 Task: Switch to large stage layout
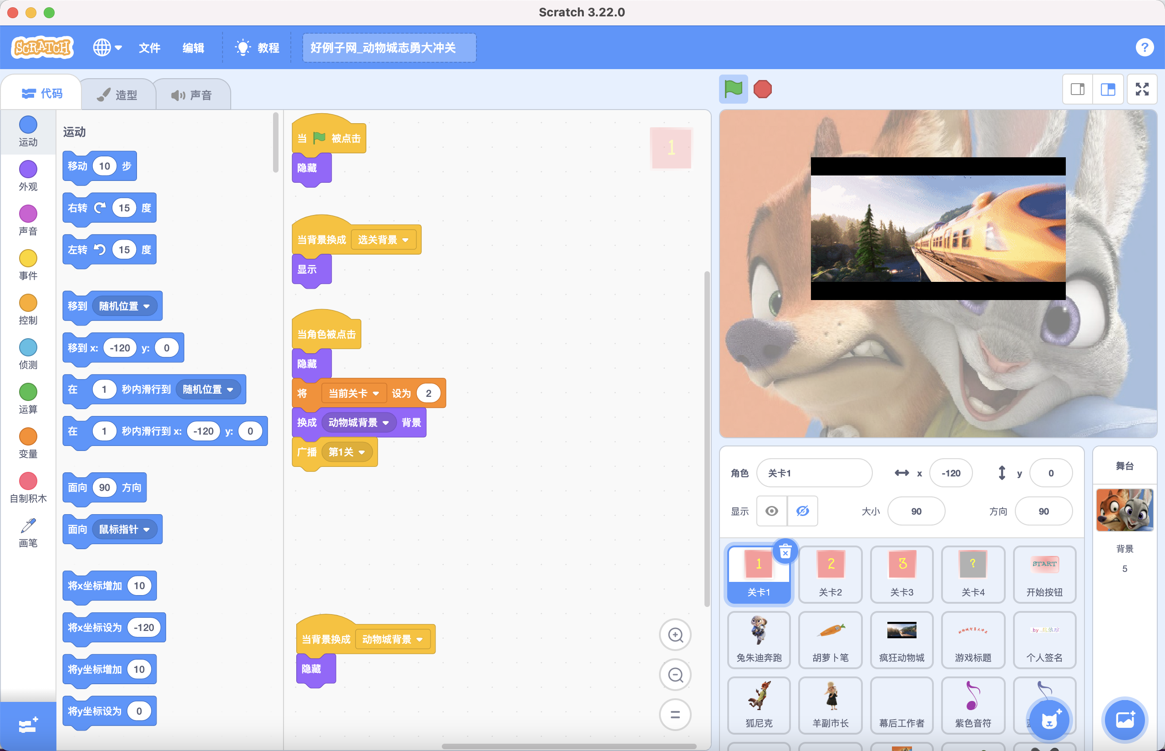[x=1108, y=89]
